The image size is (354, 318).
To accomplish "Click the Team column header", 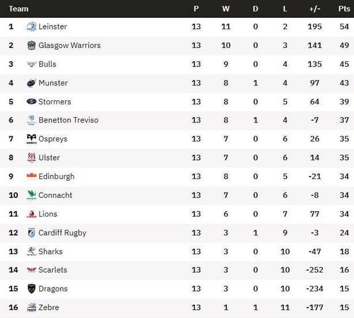I will tap(18, 9).
